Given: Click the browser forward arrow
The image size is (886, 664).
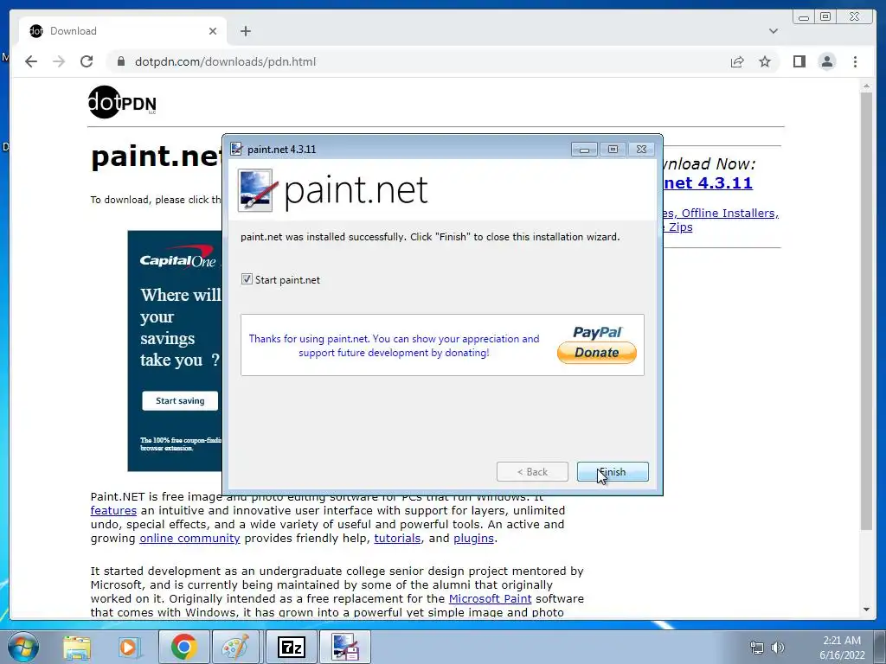Looking at the screenshot, I should (59, 61).
